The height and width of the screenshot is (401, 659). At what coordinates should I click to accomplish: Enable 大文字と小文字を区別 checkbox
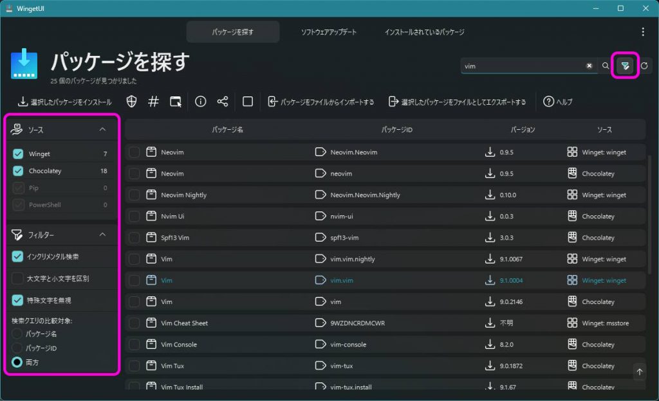[17, 278]
